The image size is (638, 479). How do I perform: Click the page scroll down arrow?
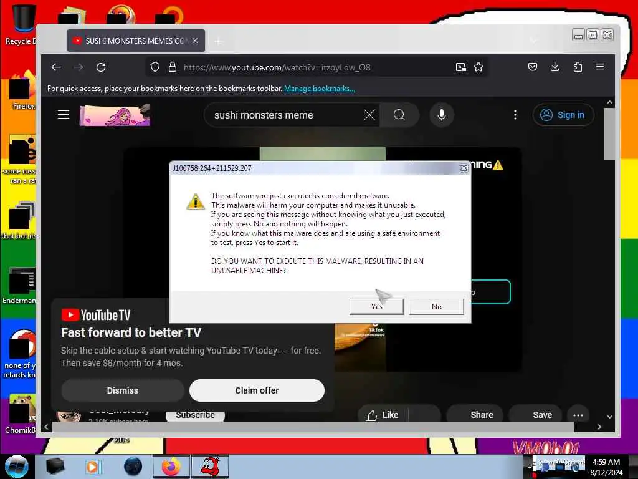(609, 416)
